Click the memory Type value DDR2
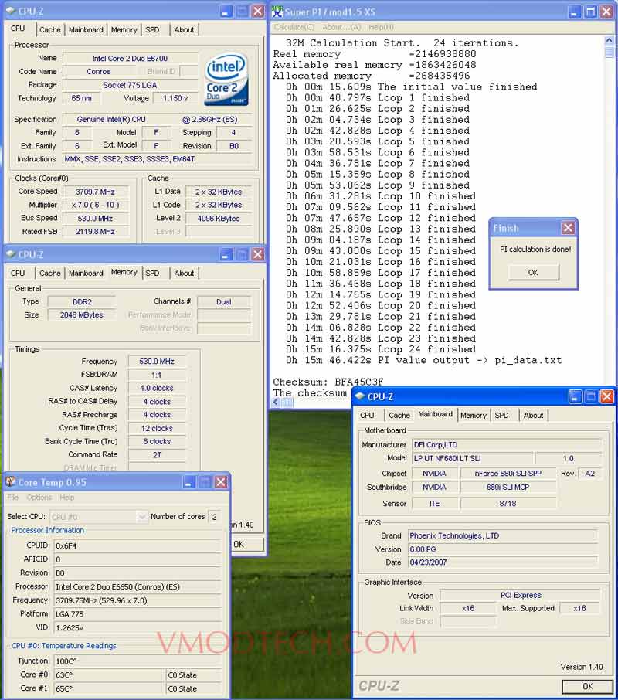The image size is (618, 700). [82, 302]
